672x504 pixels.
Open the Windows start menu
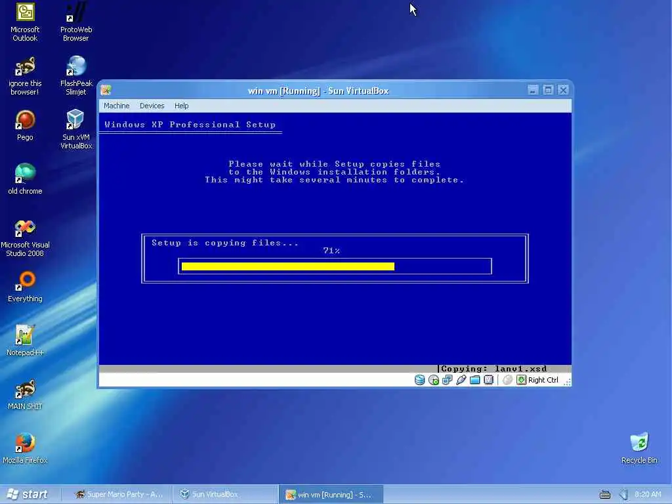click(28, 494)
